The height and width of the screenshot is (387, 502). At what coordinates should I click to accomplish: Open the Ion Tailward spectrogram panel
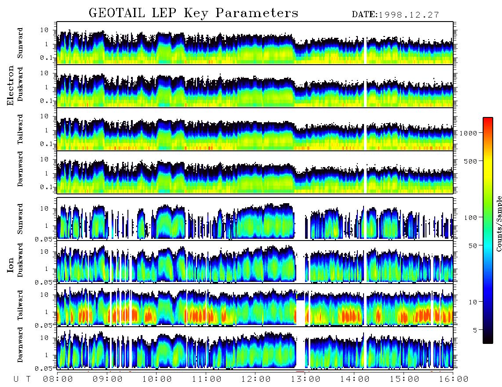(255, 305)
